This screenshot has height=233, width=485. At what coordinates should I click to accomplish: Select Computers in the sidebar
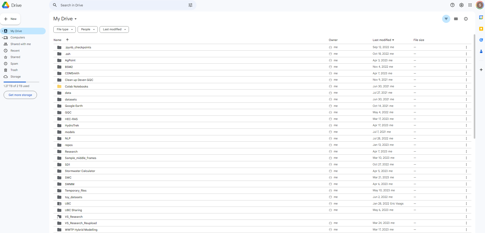18,37
